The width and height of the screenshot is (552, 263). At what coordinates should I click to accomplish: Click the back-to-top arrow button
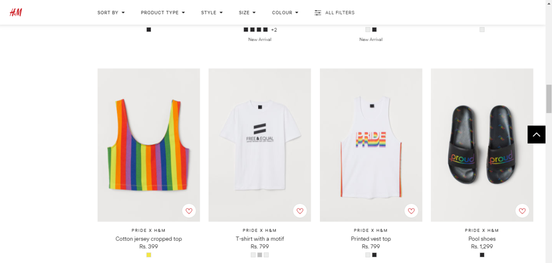tap(536, 135)
